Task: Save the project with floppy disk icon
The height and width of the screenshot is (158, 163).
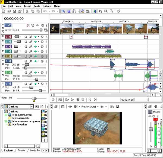Action: (x=14, y=11)
